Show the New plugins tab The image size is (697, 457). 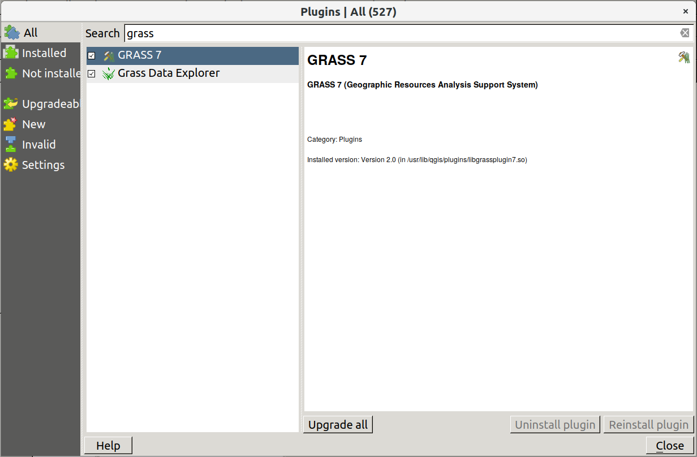pyautogui.click(x=41, y=124)
